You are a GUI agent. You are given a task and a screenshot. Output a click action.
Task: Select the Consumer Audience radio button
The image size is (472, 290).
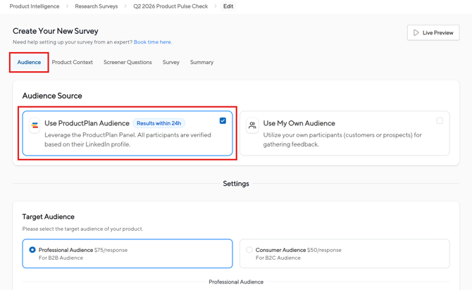pos(249,250)
